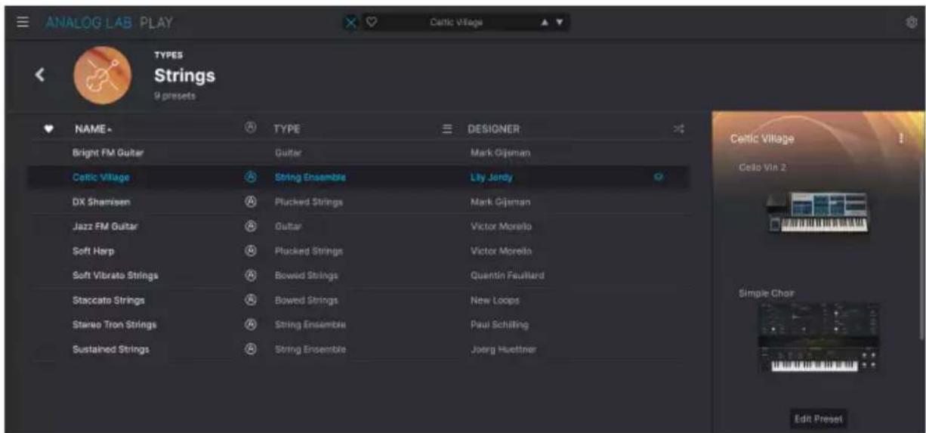Screen dimensions: 926x433
Task: Click Arturia icon in DX Shamisen row
Action: point(252,203)
